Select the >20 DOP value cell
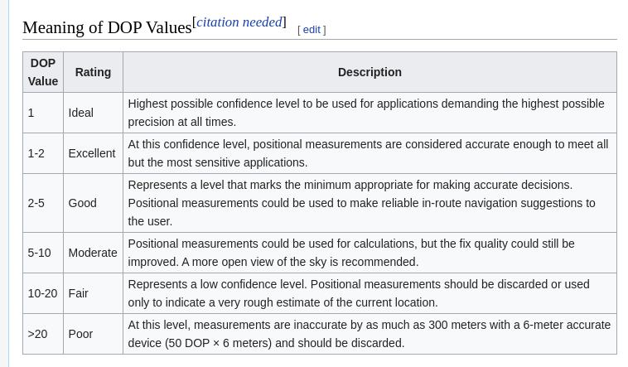This screenshot has width=628, height=367. 37,334
